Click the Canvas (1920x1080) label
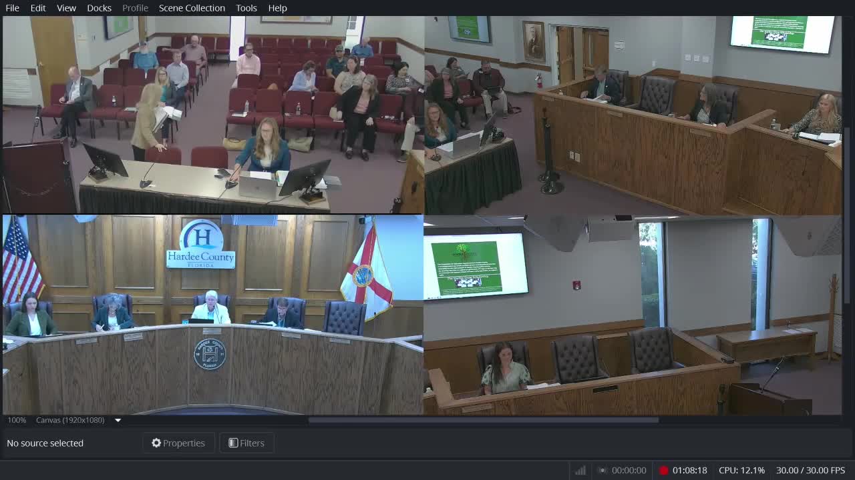The image size is (855, 480). coord(70,421)
